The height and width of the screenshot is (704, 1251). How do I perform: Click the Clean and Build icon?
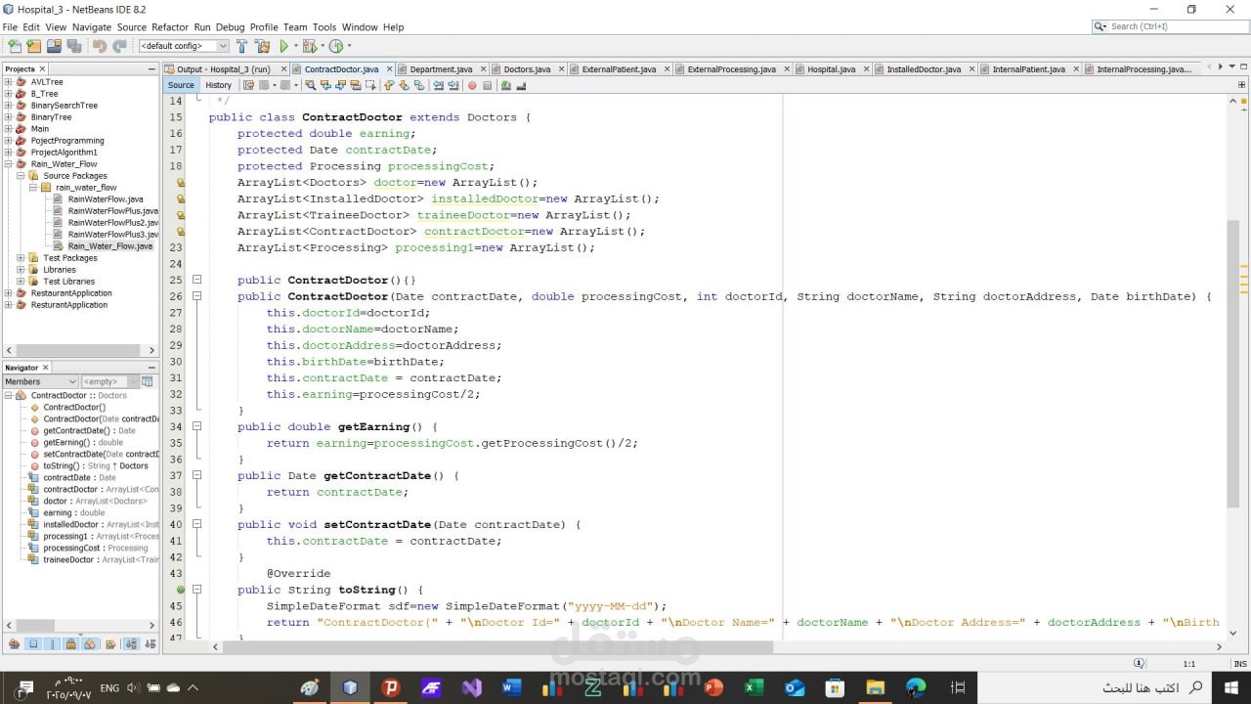(262, 46)
